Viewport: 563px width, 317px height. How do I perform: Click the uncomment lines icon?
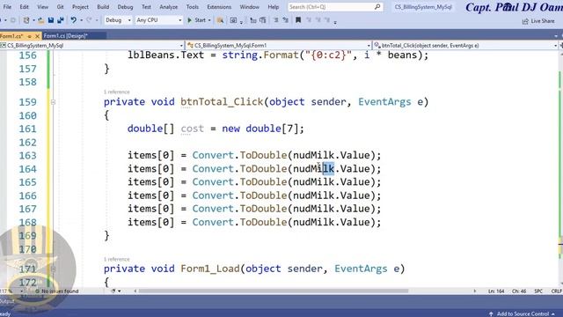285,20
